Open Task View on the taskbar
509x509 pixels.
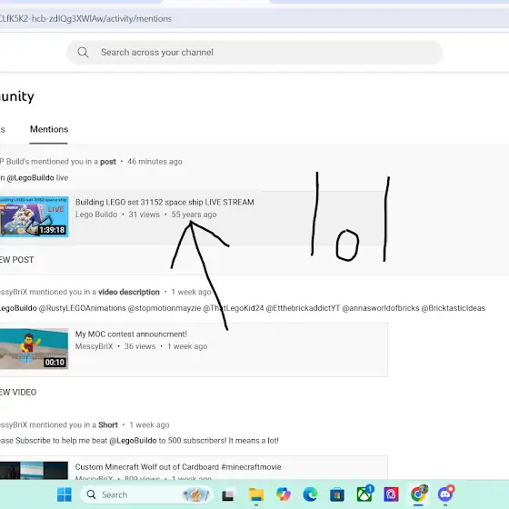228,495
